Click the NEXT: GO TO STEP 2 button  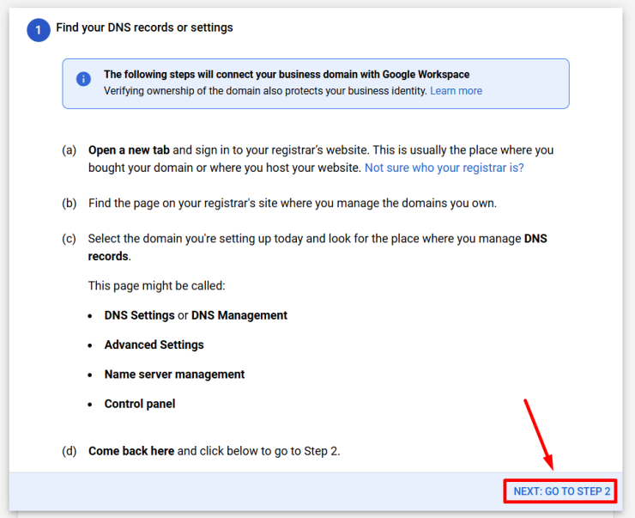[561, 491]
